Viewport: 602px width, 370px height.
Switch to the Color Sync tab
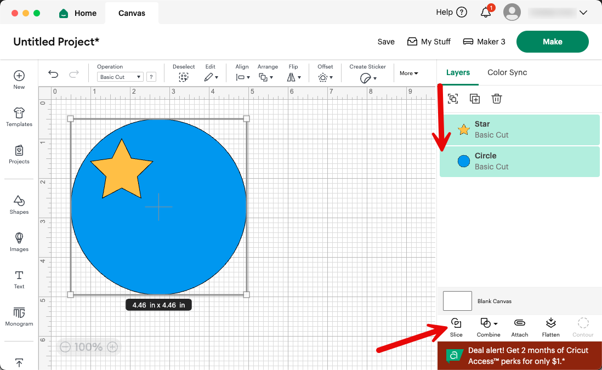click(x=507, y=72)
